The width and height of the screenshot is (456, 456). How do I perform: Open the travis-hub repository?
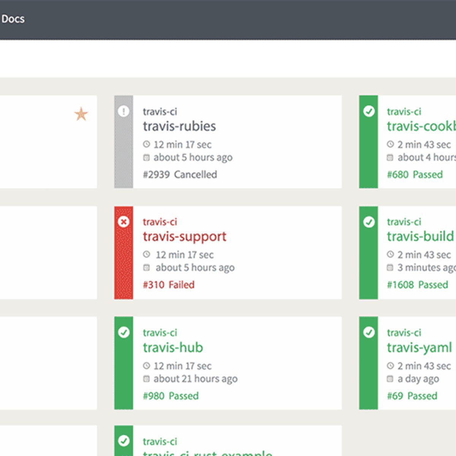(173, 347)
